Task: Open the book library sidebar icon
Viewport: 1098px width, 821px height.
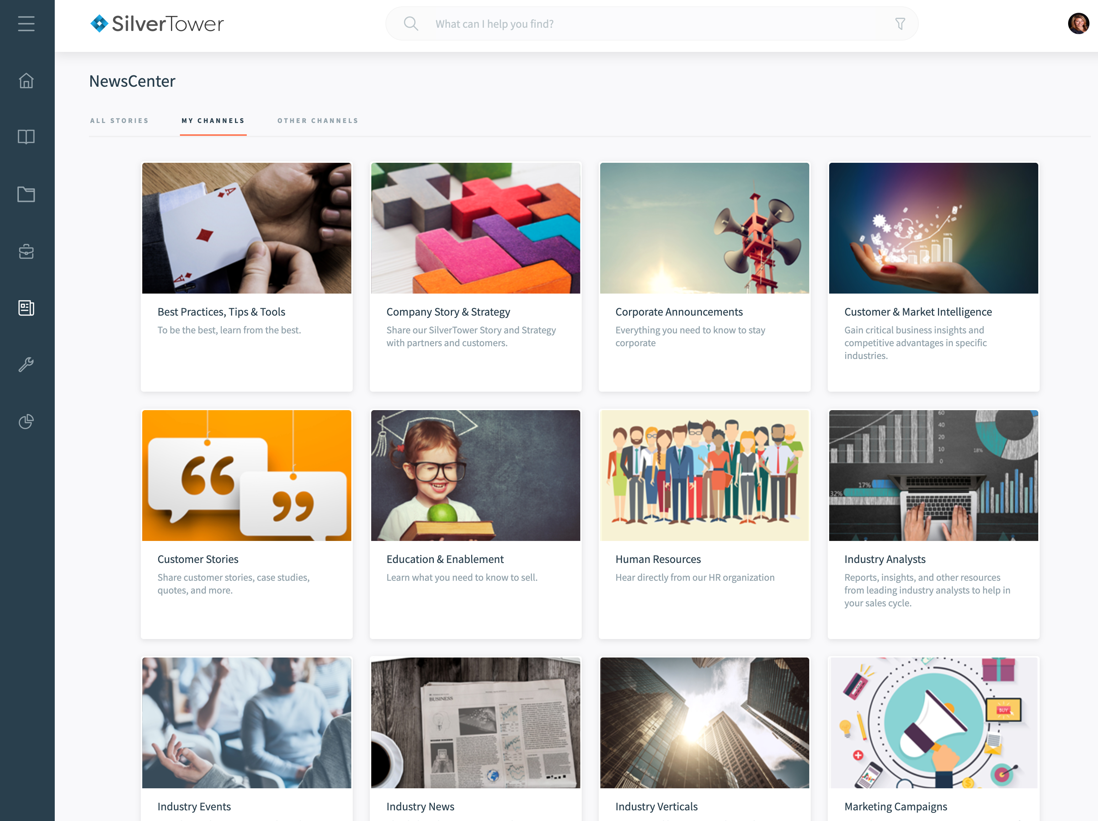Action: pyautogui.click(x=26, y=137)
